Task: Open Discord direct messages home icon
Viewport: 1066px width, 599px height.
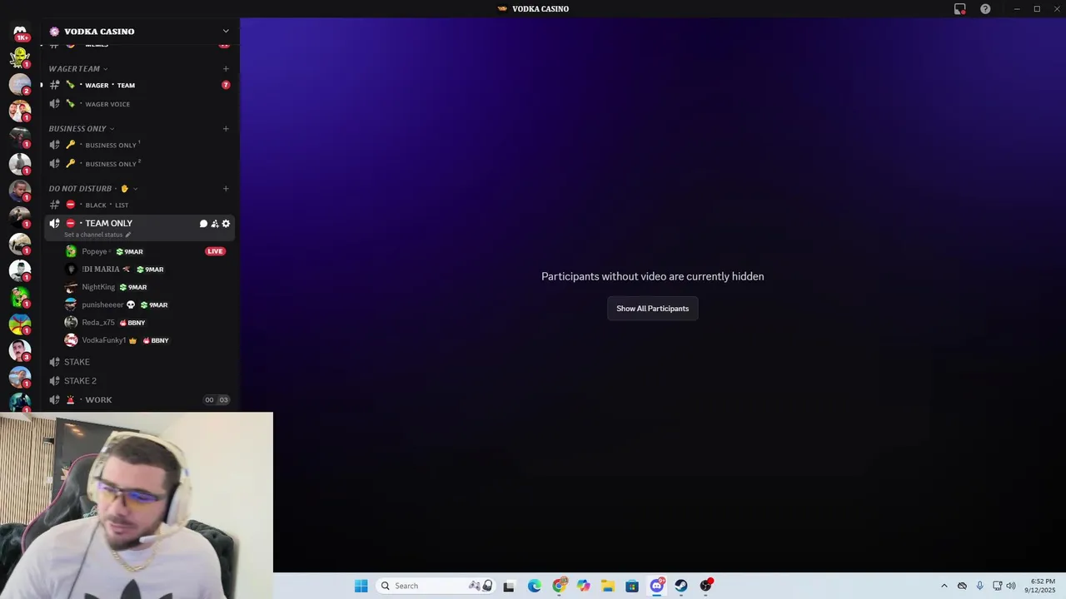Action: (20, 32)
